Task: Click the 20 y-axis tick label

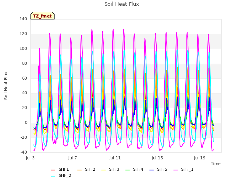Action: (24, 108)
